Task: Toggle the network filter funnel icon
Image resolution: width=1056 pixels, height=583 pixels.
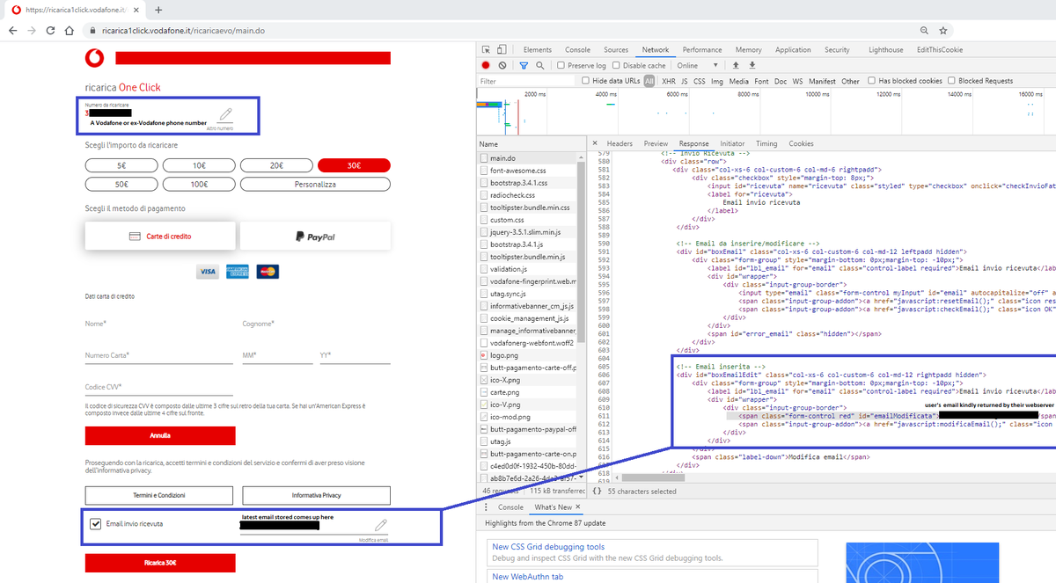Action: [x=524, y=65]
